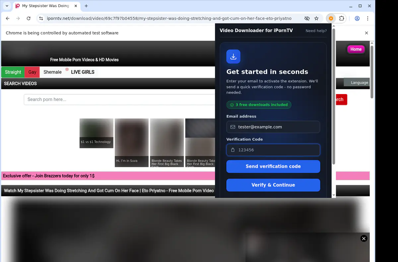Click the Get started in seconds heading

coord(267,72)
